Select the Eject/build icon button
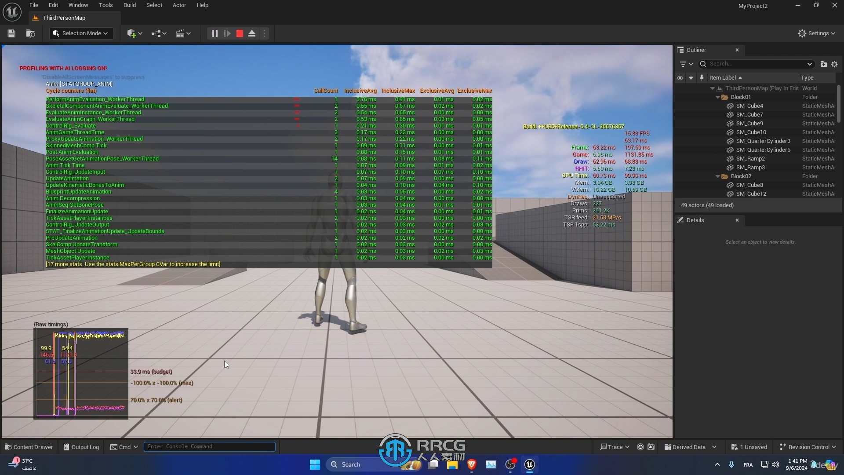 pyautogui.click(x=251, y=33)
